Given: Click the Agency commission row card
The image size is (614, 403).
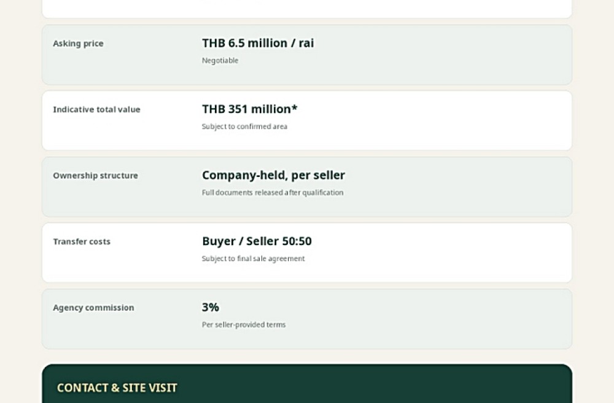Looking at the screenshot, I should pos(307,319).
